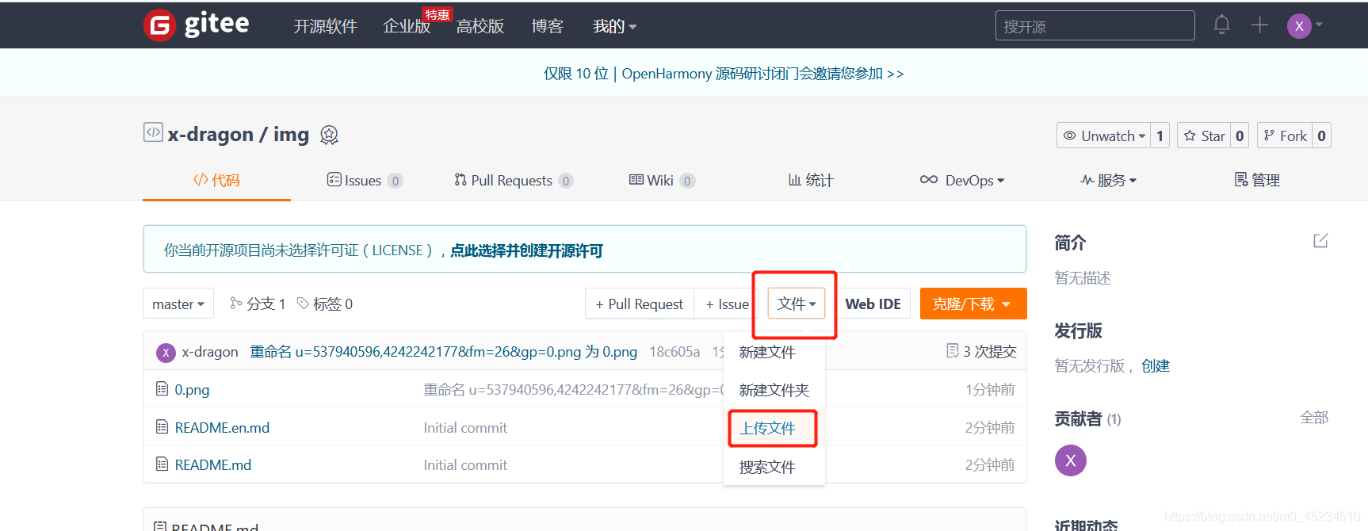Screen dimensions: 1368x531
Task: Click the latest commit message 重命名 link
Action: tap(443, 351)
